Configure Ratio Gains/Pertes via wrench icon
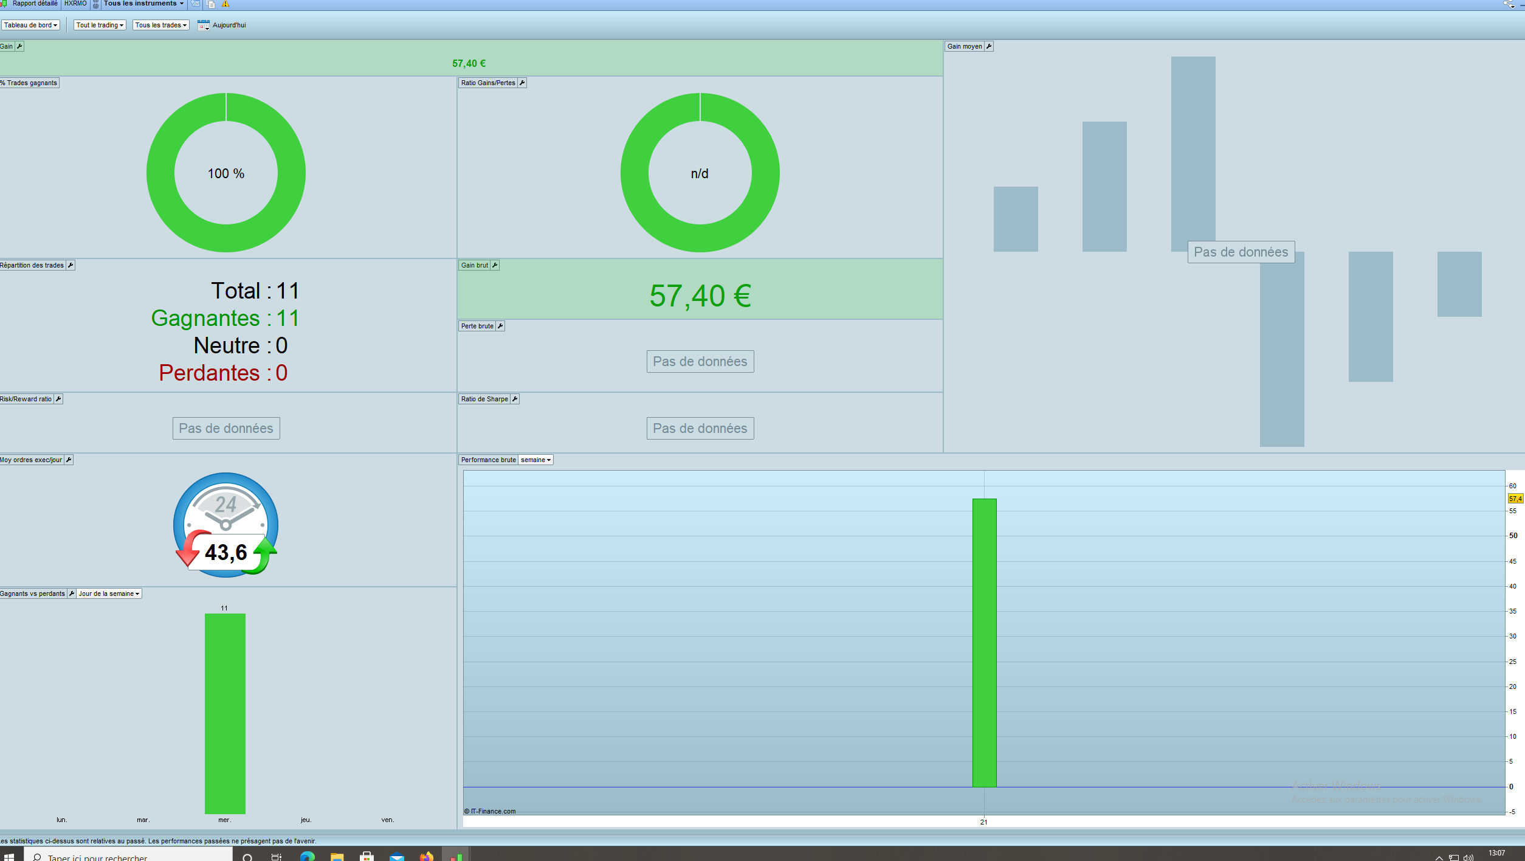Screen dimensions: 1525x861 click(x=522, y=83)
